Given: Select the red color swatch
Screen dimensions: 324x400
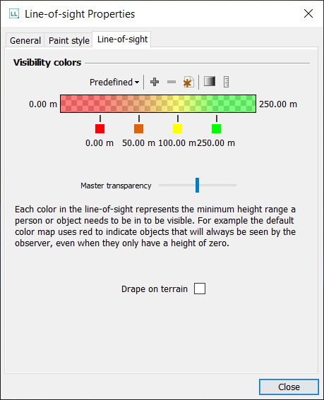Looking at the screenshot, I should click(x=100, y=128).
